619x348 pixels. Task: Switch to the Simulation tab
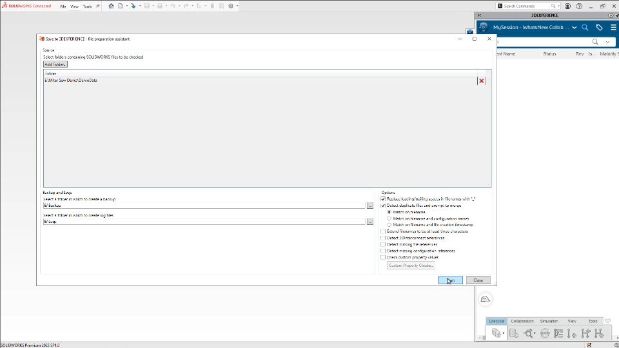tap(549, 321)
